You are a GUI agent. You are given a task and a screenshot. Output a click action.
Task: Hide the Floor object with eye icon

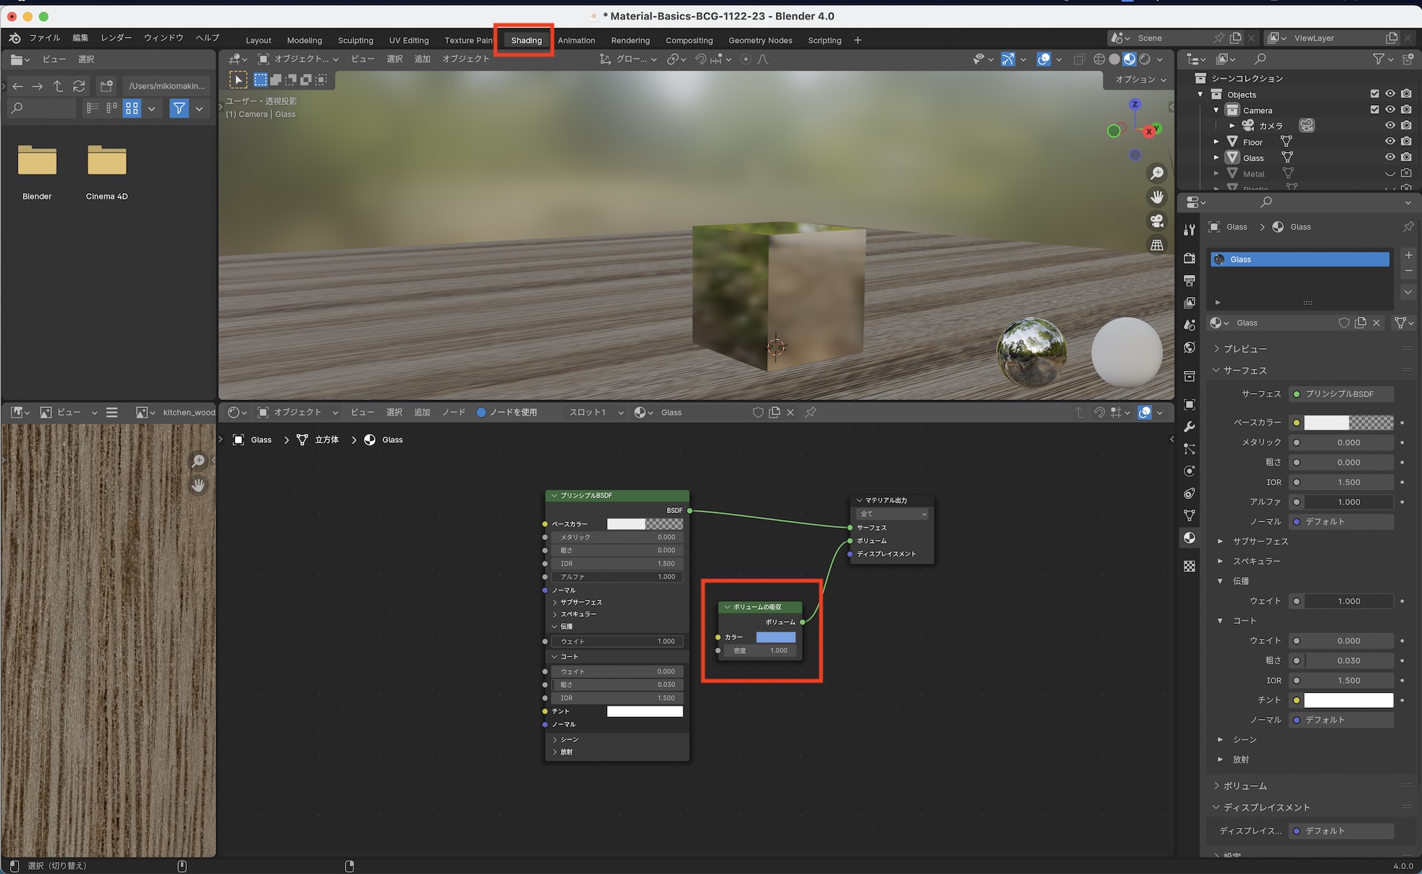click(1389, 141)
